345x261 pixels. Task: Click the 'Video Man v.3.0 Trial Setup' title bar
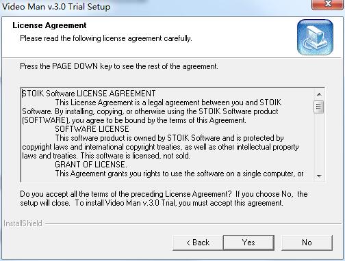pos(56,6)
